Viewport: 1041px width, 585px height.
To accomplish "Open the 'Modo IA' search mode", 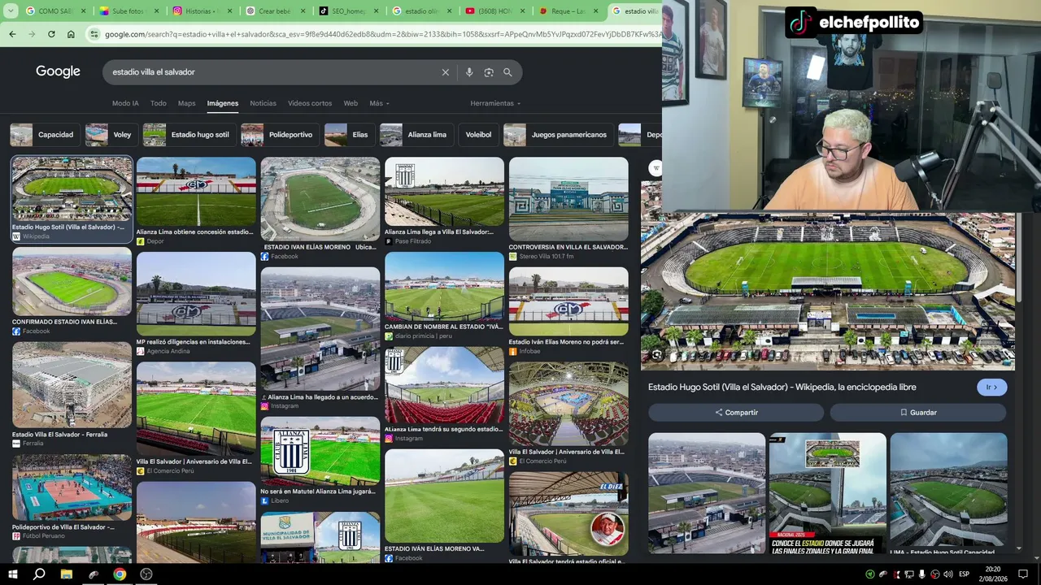I will point(125,103).
